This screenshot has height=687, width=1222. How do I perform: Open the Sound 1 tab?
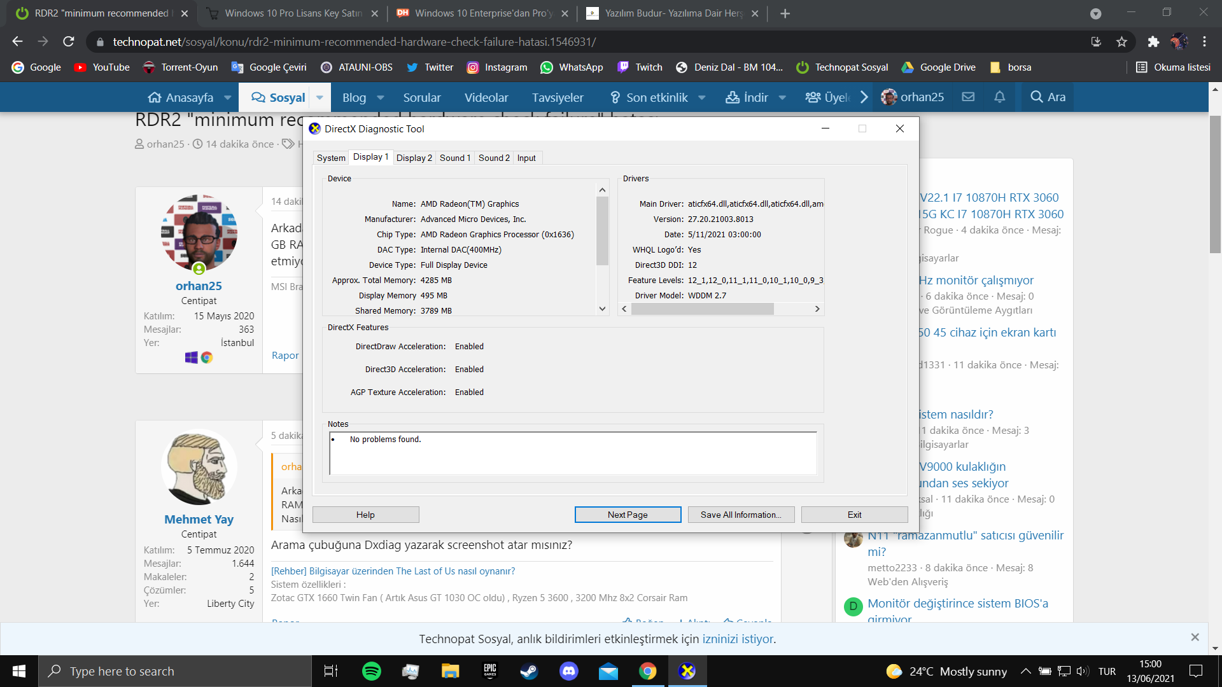[x=454, y=158]
